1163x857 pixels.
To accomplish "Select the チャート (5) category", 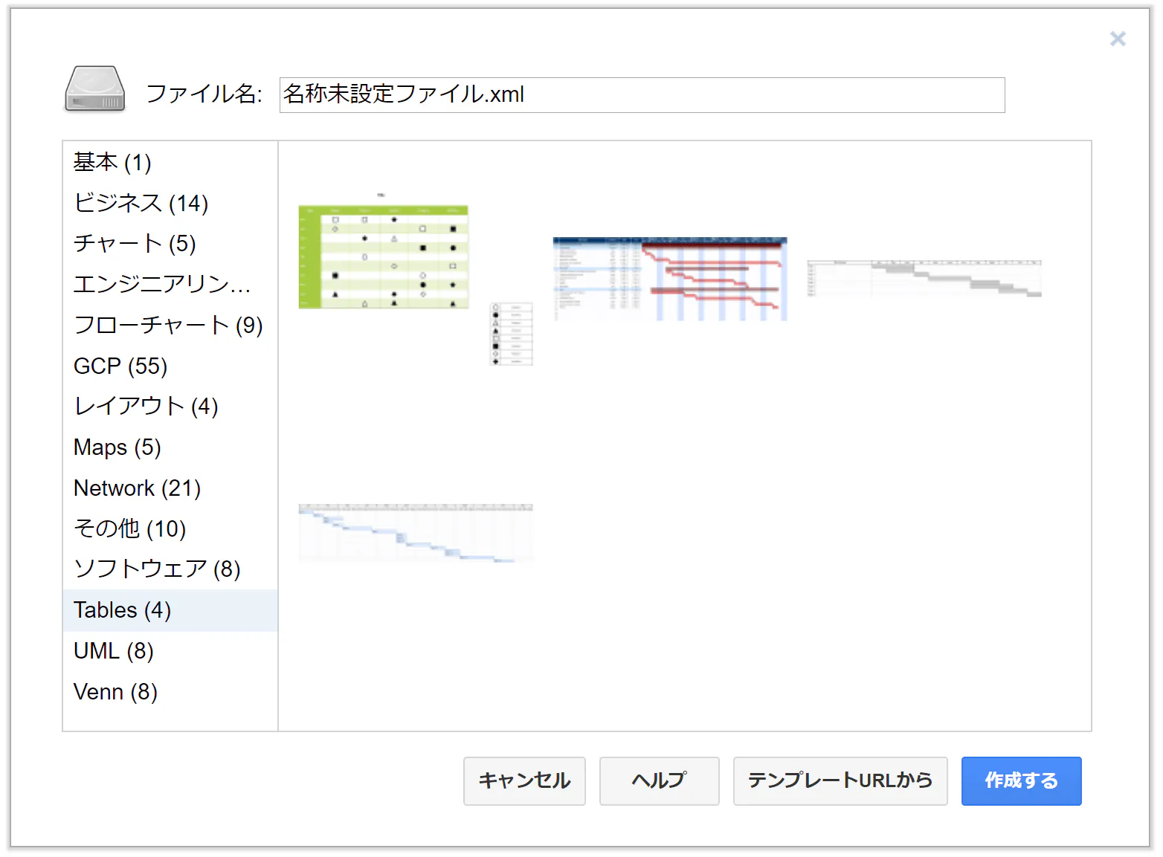I will click(170, 243).
